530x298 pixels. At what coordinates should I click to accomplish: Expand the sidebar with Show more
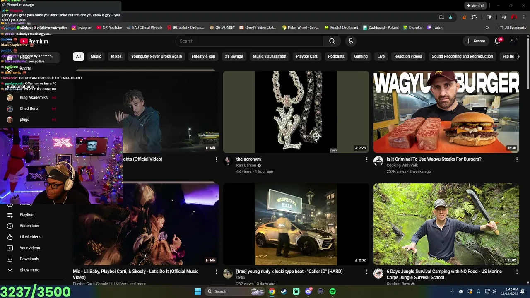click(29, 270)
